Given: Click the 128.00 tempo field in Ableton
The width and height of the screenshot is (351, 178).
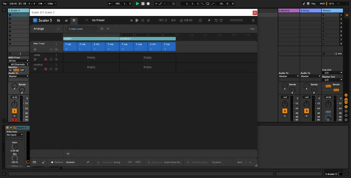Looking at the screenshot, I should tap(13, 4).
